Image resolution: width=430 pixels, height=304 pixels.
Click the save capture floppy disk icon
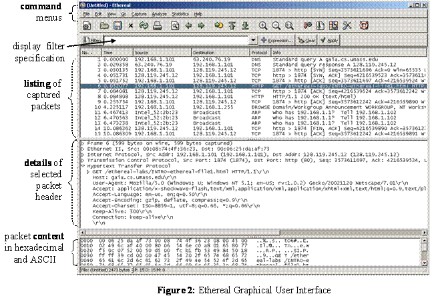117,25
